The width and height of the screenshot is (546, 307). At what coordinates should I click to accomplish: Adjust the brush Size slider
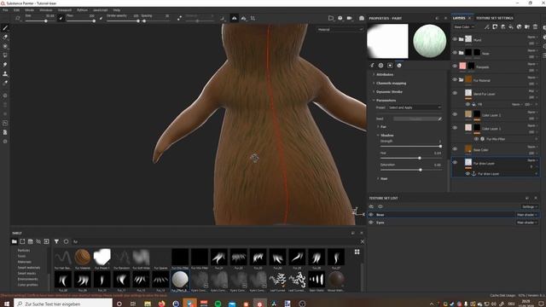(40, 21)
